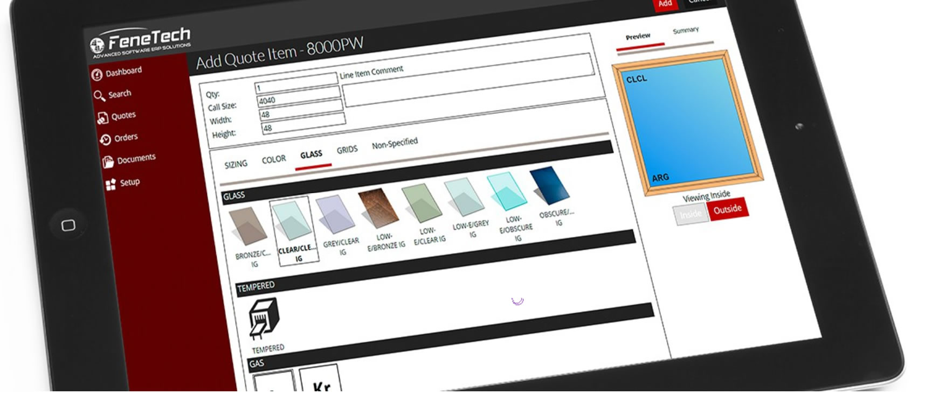Click the 'Add Quote Item - 8000PW' title
925x394 pixels.
click(x=280, y=53)
